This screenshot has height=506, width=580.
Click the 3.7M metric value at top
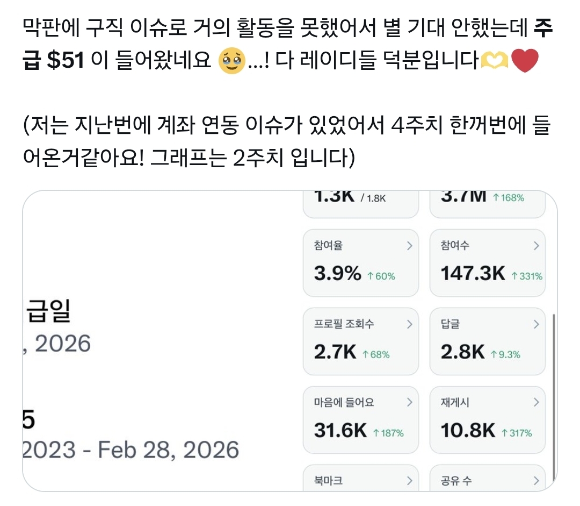pyautogui.click(x=463, y=197)
